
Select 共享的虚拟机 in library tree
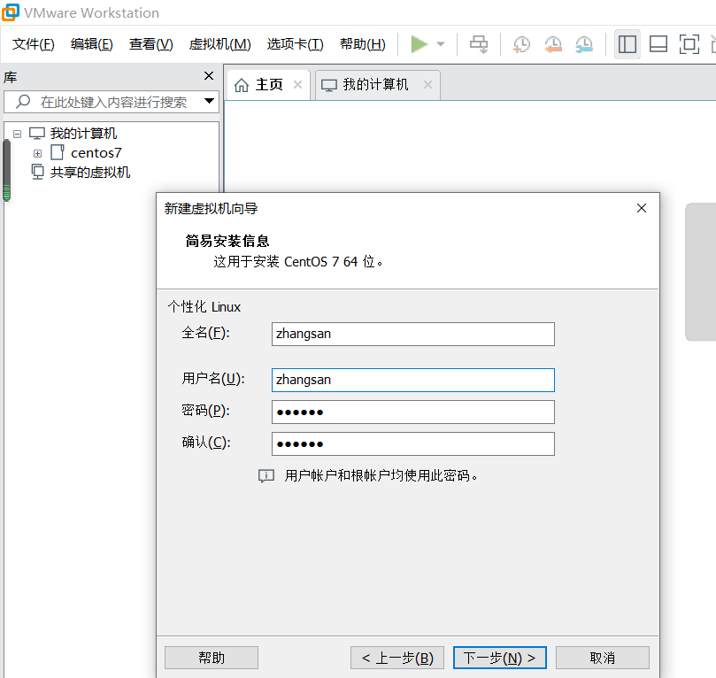click(90, 172)
